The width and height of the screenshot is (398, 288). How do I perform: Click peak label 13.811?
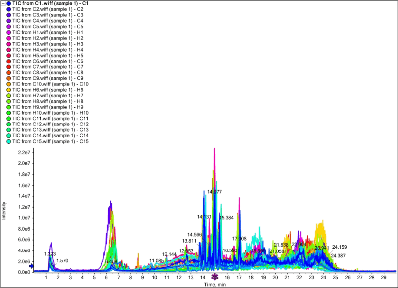coord(189,241)
